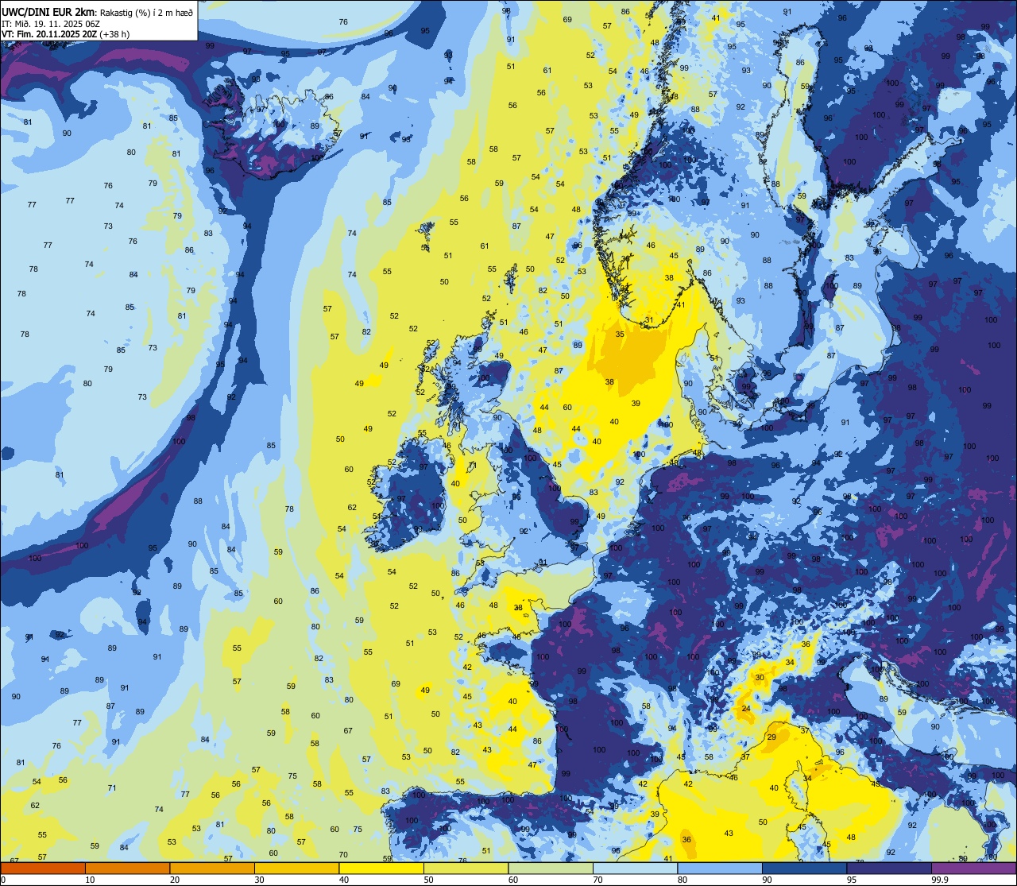
Task: Click the 'VT: Fim. 20.11.2025 20Z (+38 h)' line
Action: point(65,34)
